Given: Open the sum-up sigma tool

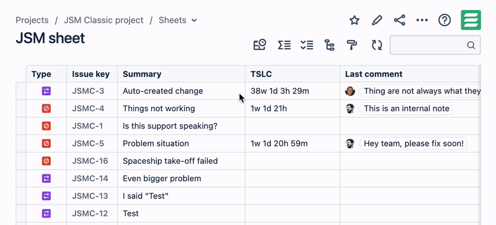Looking at the screenshot, I should click(x=284, y=45).
